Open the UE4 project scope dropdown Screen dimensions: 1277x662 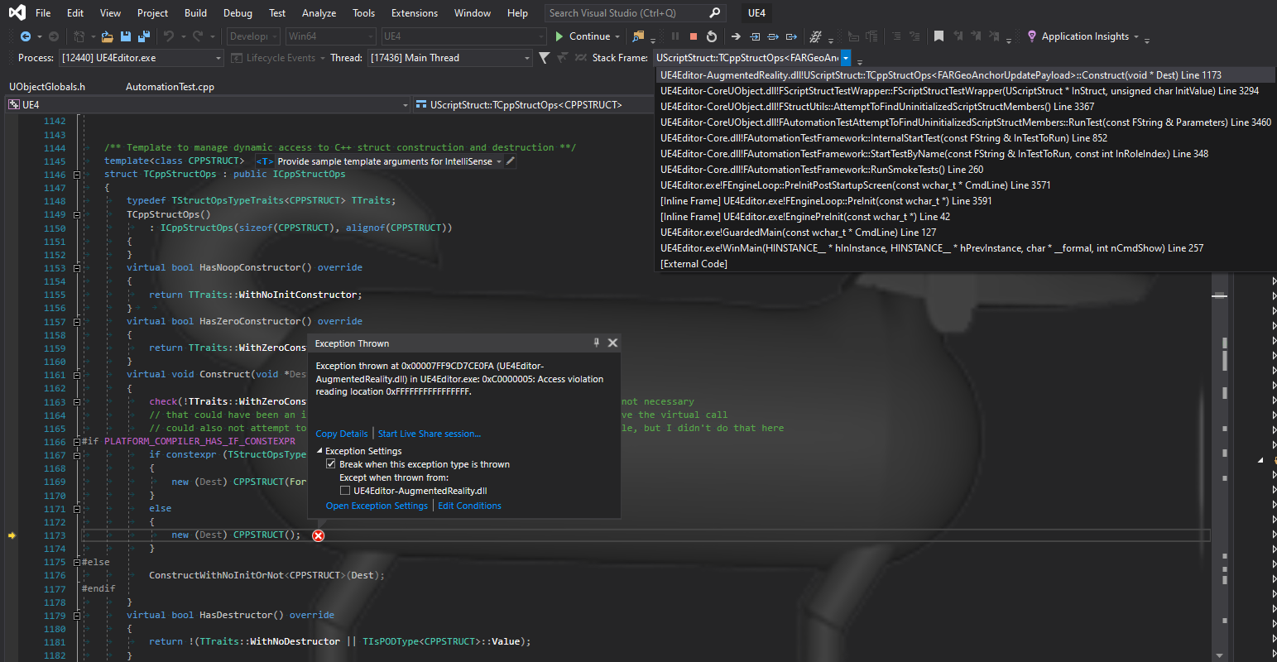[x=207, y=105]
